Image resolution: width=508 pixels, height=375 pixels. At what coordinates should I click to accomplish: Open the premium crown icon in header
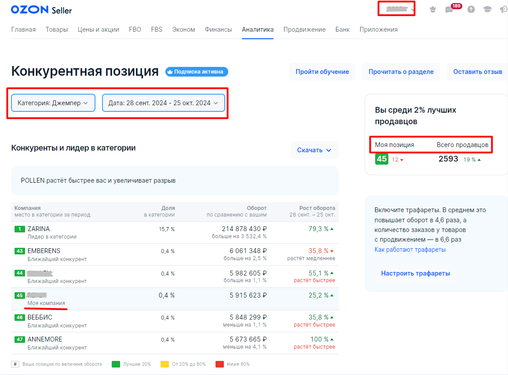click(x=433, y=9)
